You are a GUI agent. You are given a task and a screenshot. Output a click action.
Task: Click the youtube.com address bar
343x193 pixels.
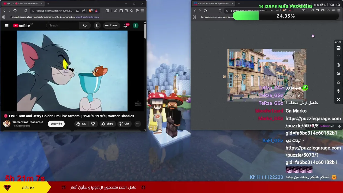coord(54,11)
